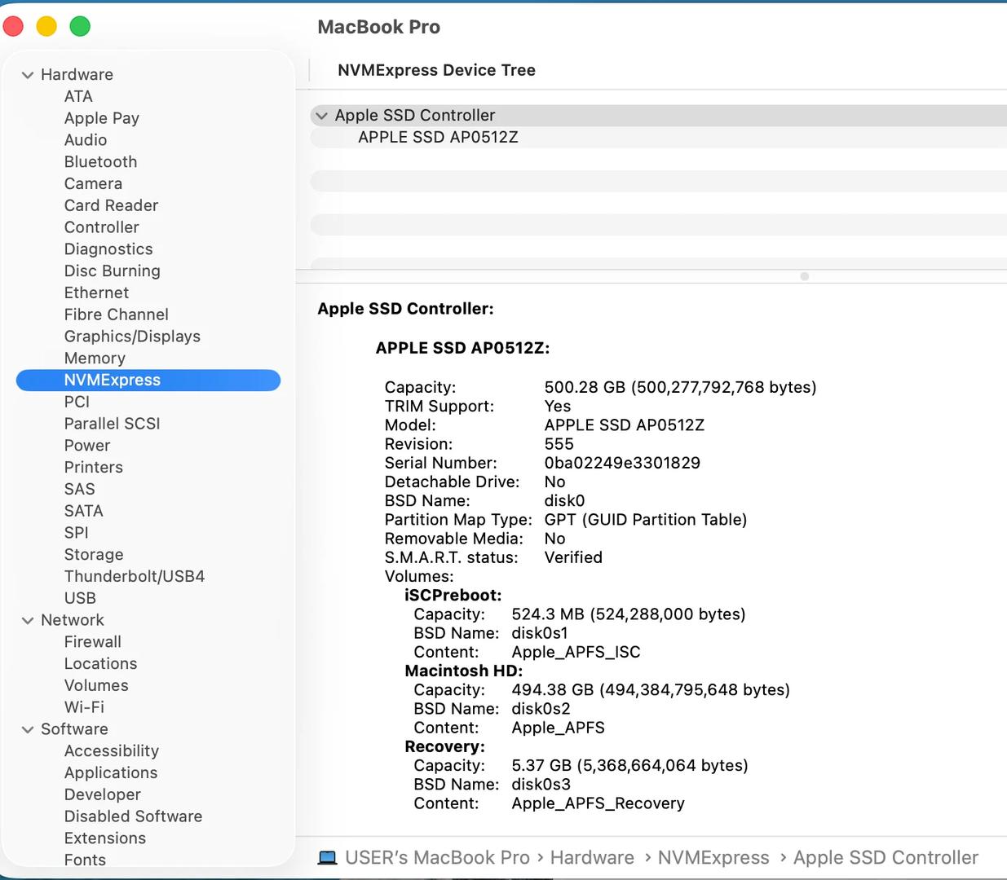Select APPLE SSD AP0512Z in device tree
1007x880 pixels.
438,137
